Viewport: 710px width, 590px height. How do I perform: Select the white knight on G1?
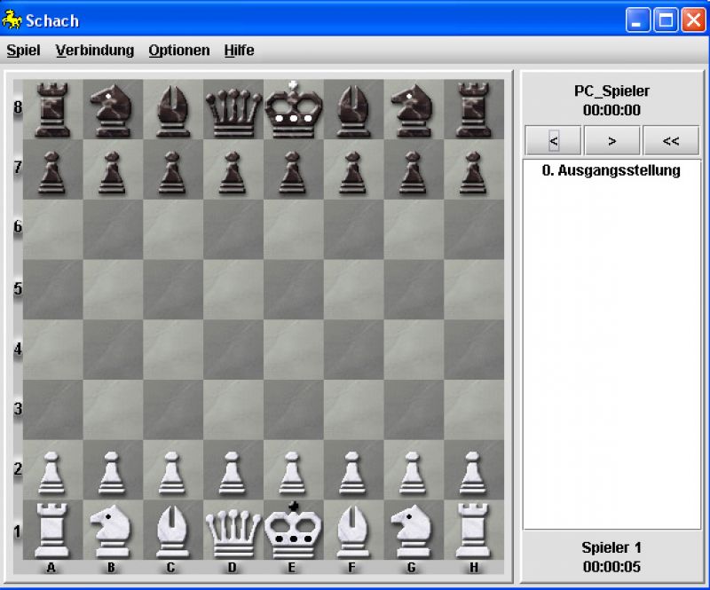click(x=411, y=531)
